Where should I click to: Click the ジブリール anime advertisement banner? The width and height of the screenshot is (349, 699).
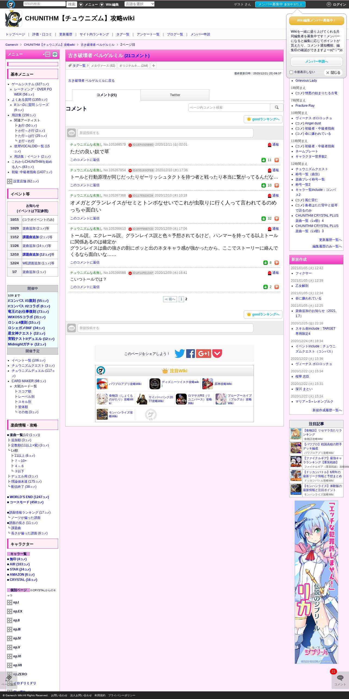pos(316,582)
